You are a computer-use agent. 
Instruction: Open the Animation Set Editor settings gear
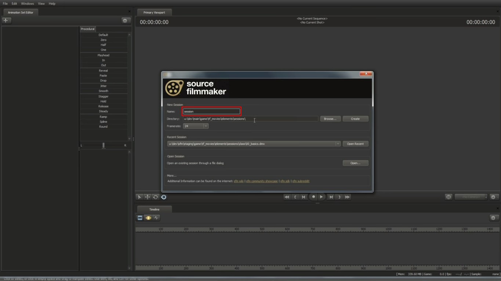click(x=125, y=21)
